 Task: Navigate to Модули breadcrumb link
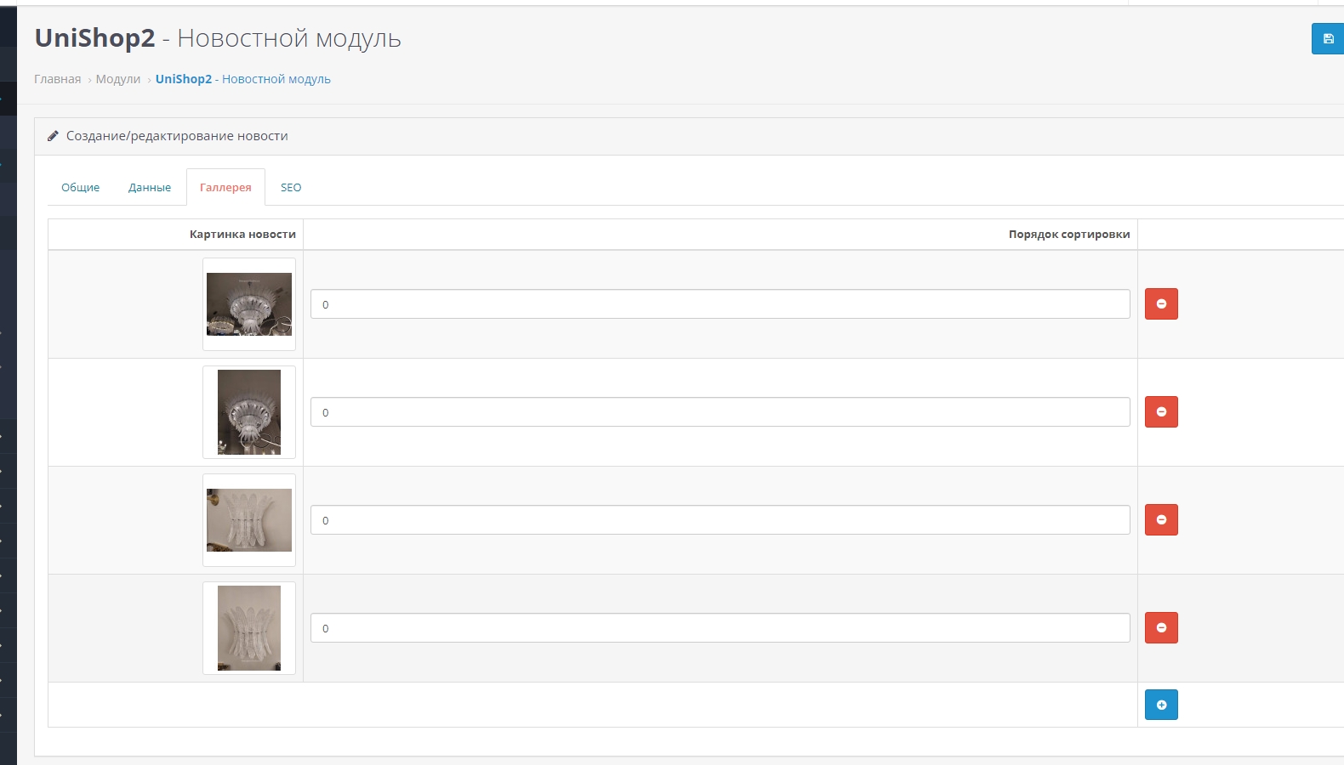pos(118,79)
